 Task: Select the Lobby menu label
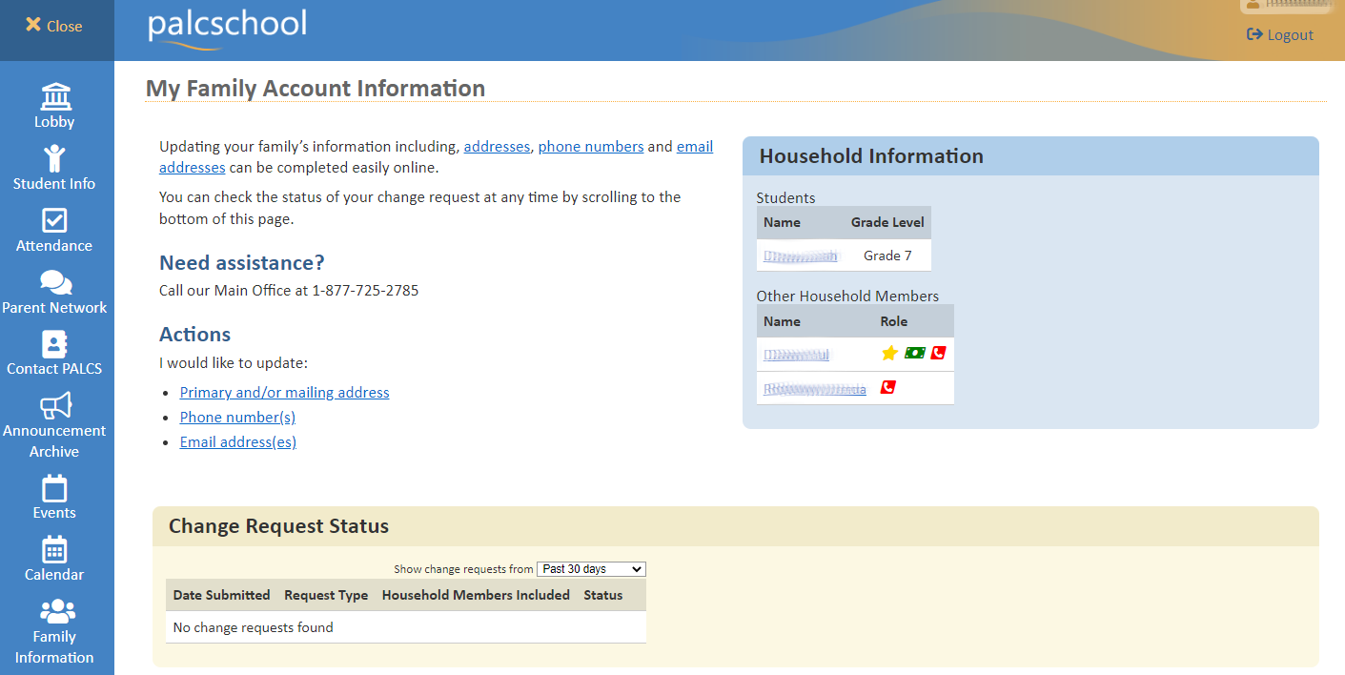[54, 122]
